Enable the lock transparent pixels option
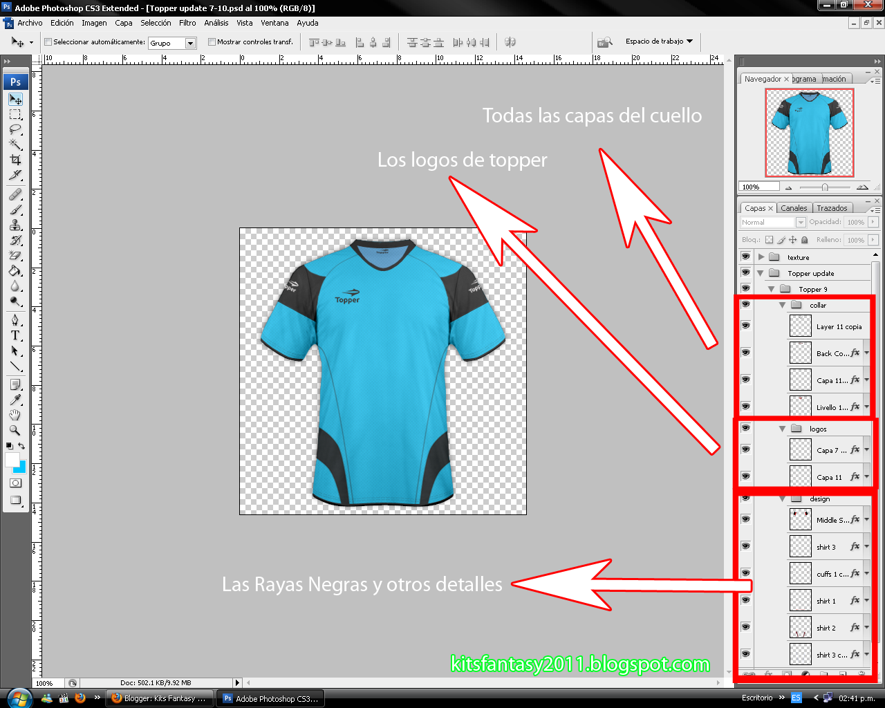The height and width of the screenshot is (708, 885). [x=770, y=239]
